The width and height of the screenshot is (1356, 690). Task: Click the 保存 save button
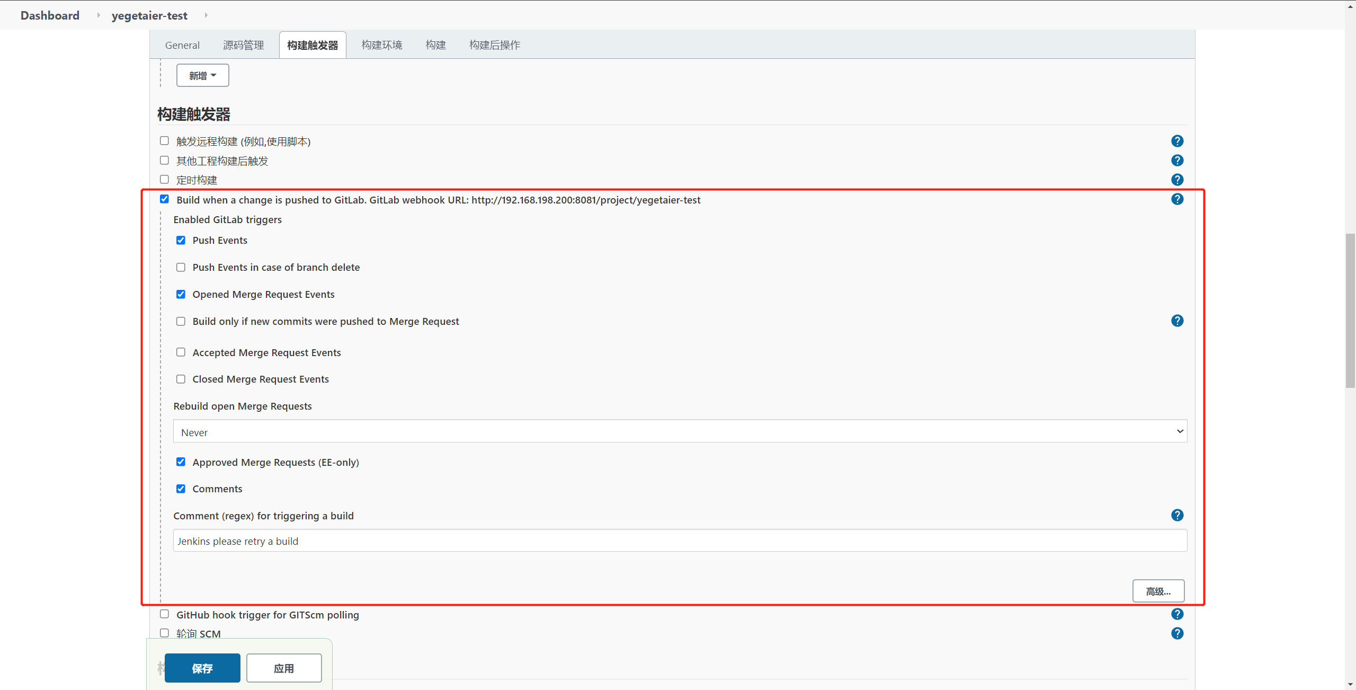pyautogui.click(x=202, y=668)
